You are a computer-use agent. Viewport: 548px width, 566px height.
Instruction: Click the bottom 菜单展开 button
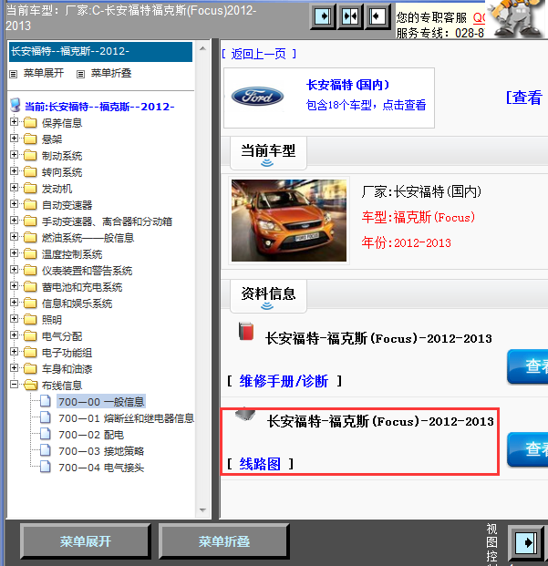pyautogui.click(x=85, y=541)
